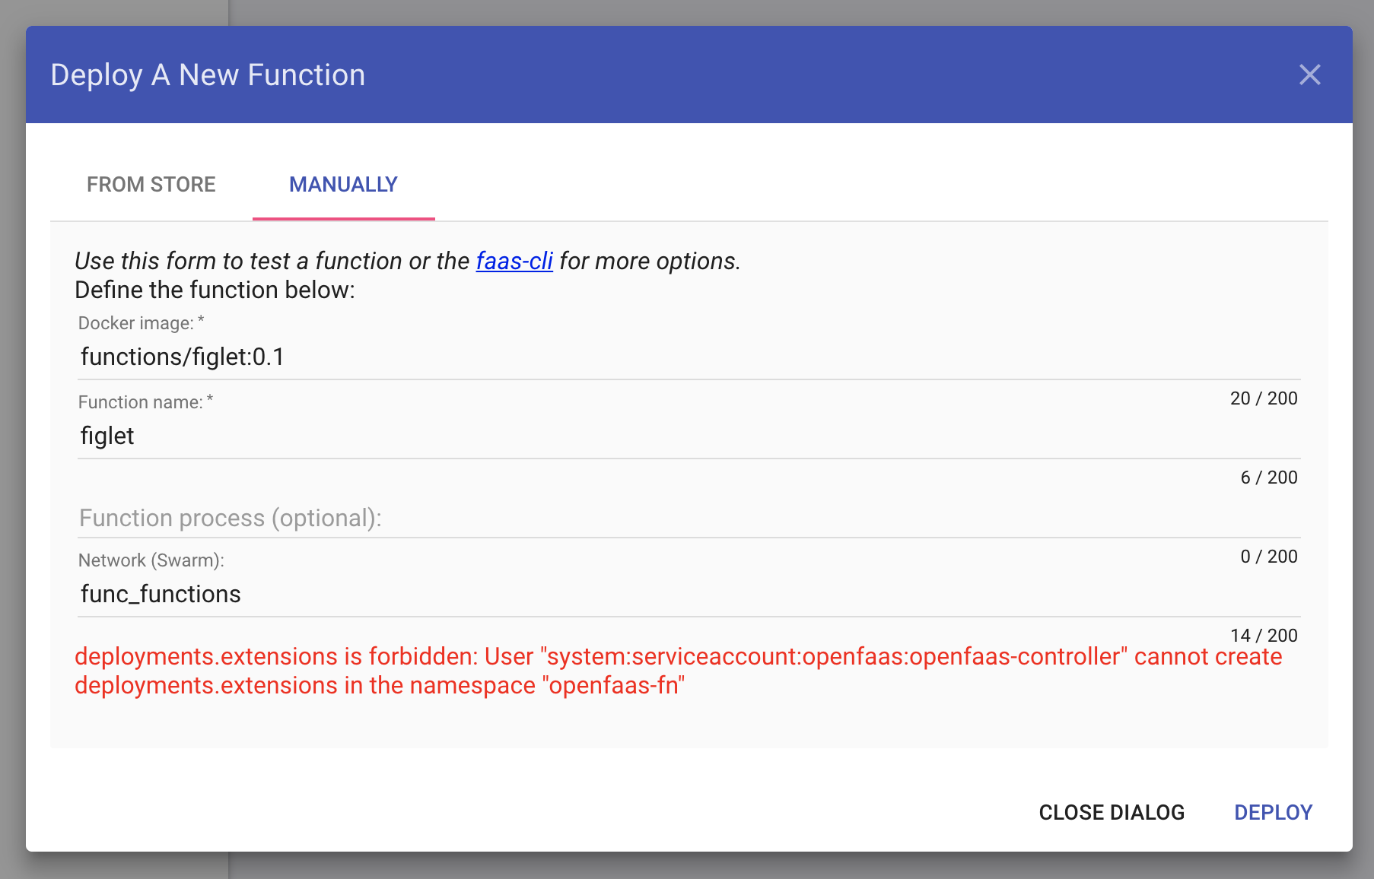Click the red deployment error message

click(x=677, y=669)
